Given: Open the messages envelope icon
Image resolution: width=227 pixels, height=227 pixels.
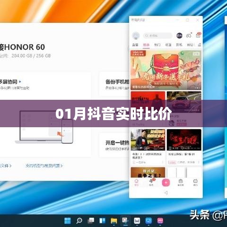Looking at the screenshot, I should (198, 35).
